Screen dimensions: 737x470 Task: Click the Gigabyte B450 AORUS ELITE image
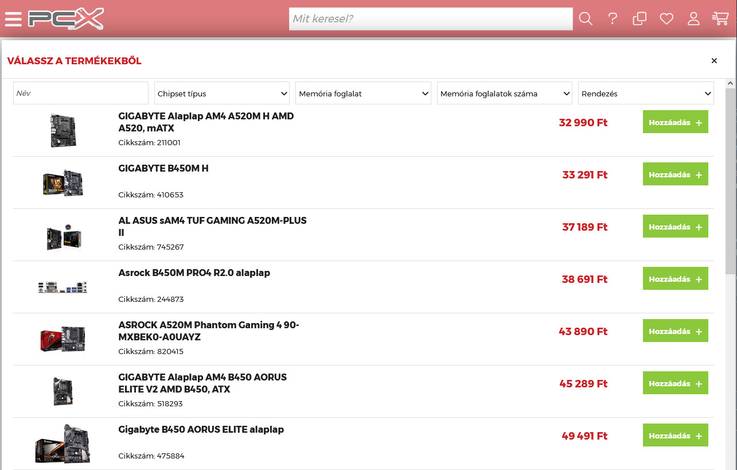pyautogui.click(x=63, y=444)
